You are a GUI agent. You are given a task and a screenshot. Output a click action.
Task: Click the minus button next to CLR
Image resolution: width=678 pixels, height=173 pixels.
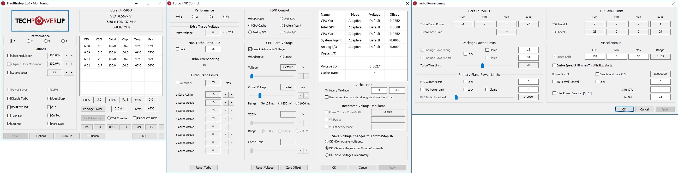coord(161,127)
